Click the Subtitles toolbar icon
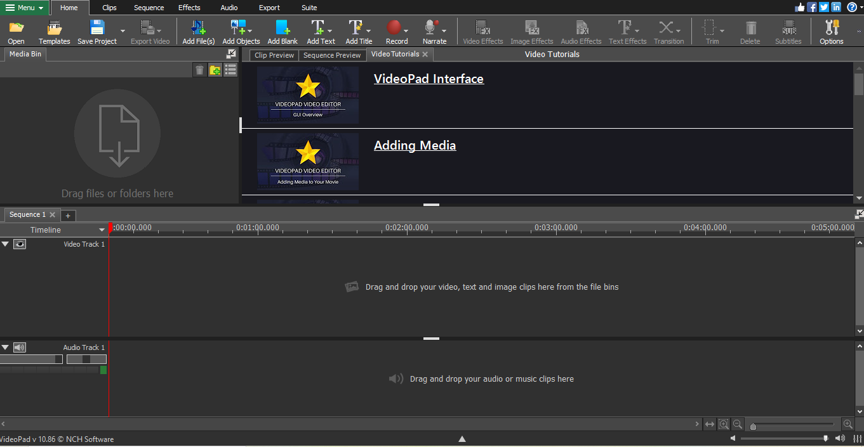This screenshot has height=447, width=864. [x=789, y=27]
